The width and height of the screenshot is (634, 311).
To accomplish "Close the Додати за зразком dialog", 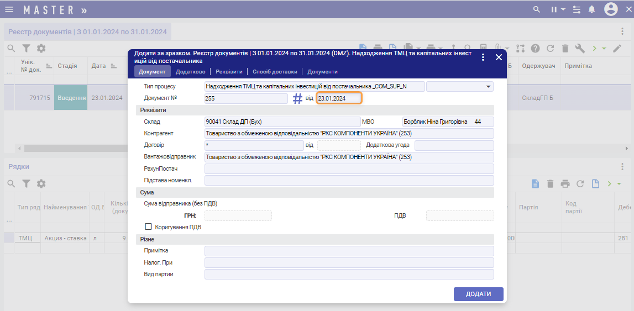I will pyautogui.click(x=499, y=57).
